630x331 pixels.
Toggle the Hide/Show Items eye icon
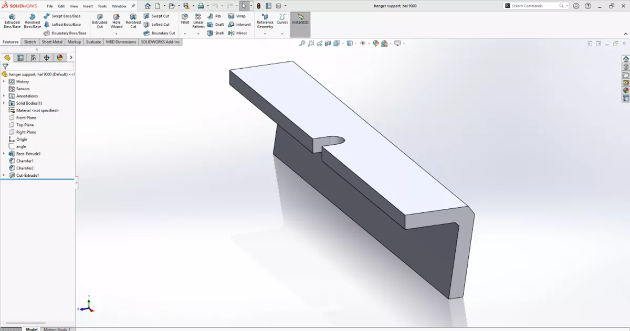coord(363,43)
